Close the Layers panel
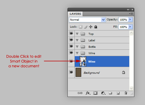This screenshot has width=145, height=105. pyautogui.click(x=132, y=9)
